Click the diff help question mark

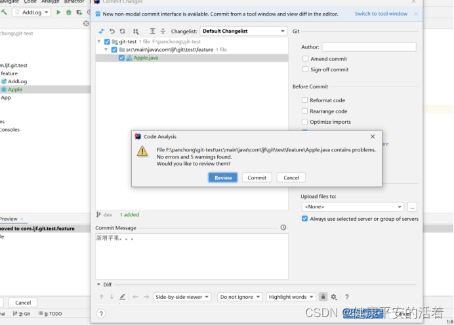[347, 297]
